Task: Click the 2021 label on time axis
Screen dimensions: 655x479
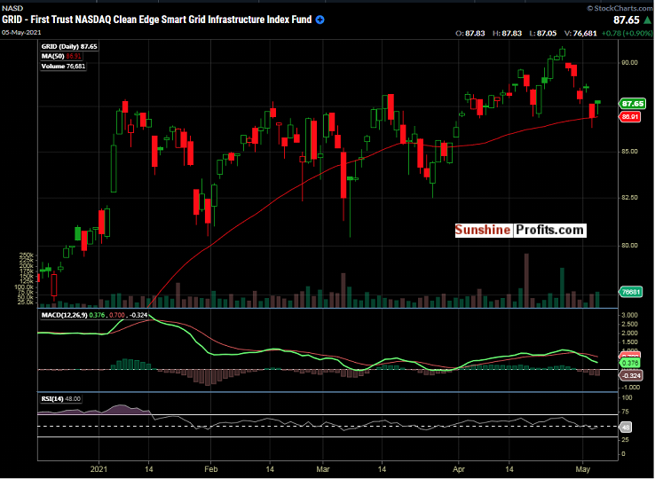Action: (x=99, y=469)
